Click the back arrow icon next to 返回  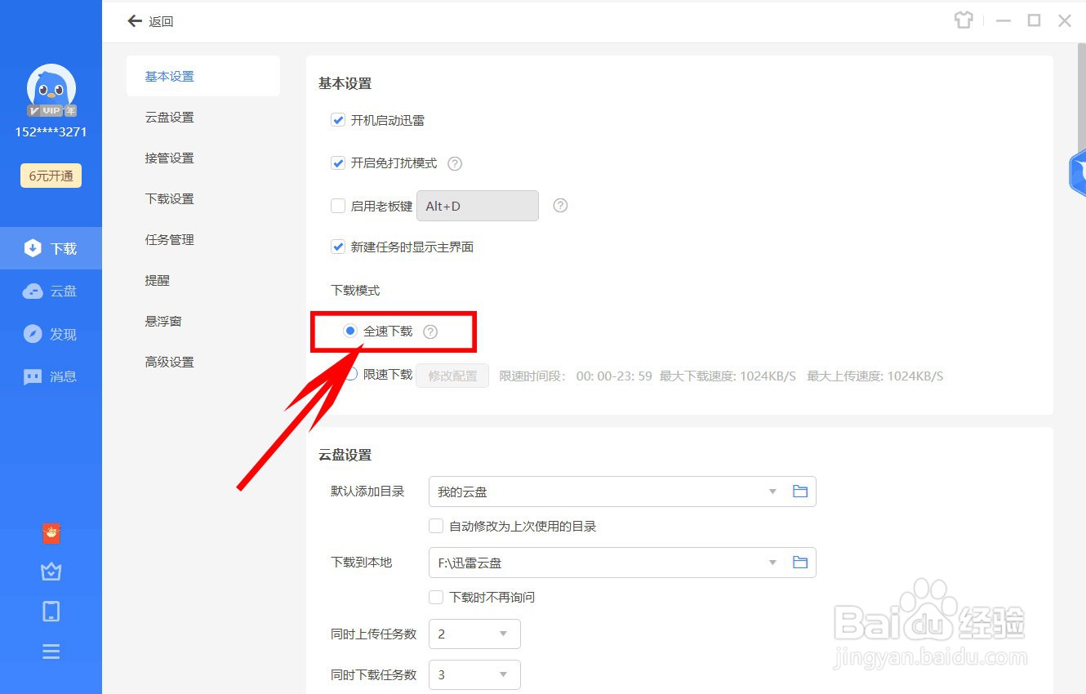point(135,21)
